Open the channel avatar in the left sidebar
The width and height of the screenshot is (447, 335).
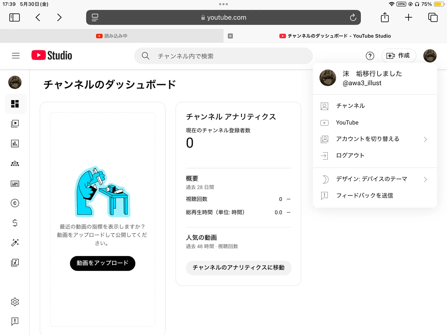coord(15,82)
